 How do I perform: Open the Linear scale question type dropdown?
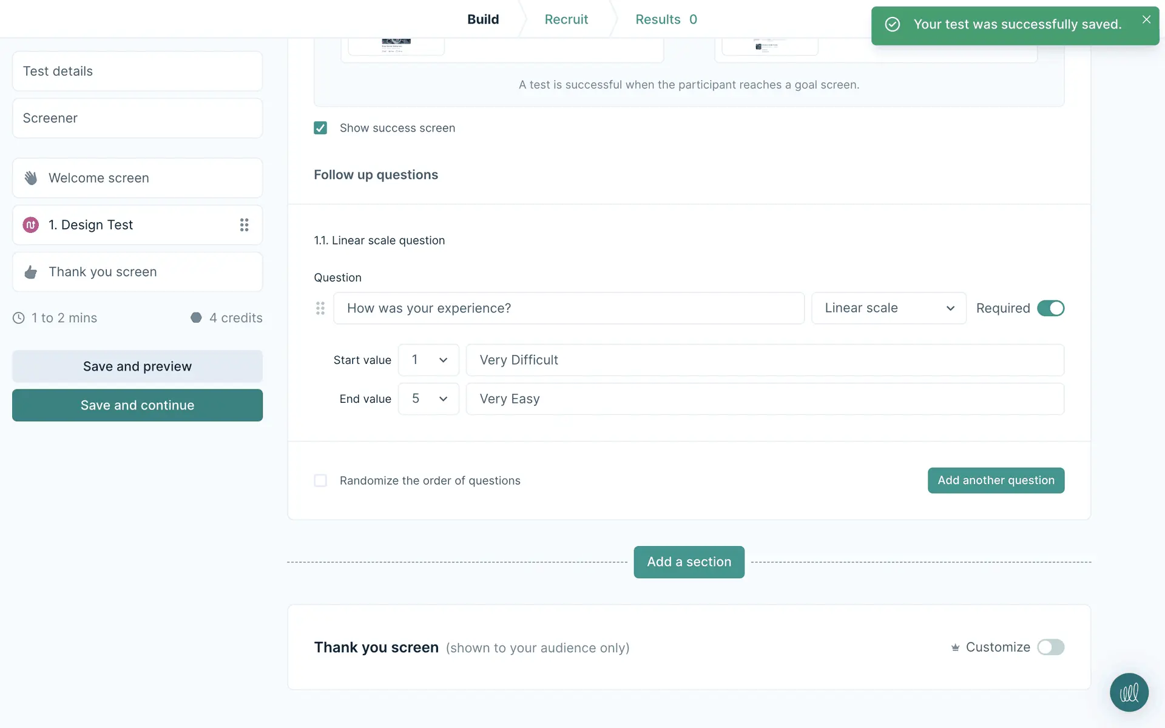coord(888,308)
